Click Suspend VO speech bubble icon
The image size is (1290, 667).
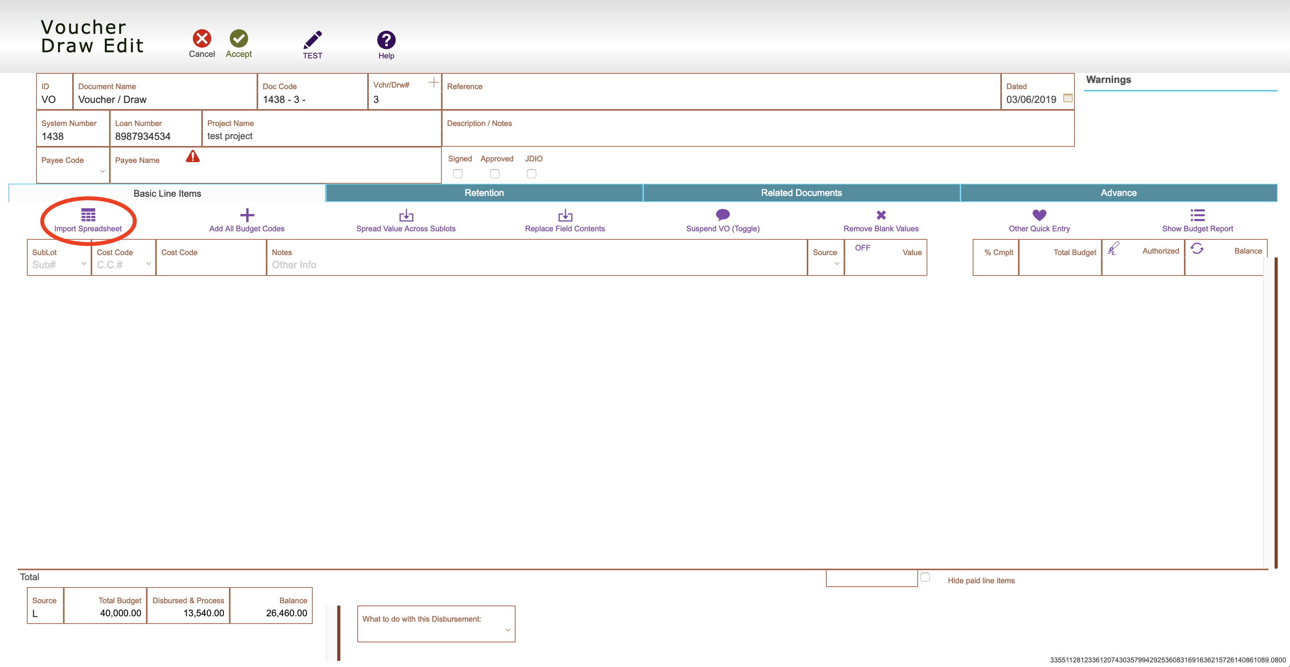click(723, 215)
